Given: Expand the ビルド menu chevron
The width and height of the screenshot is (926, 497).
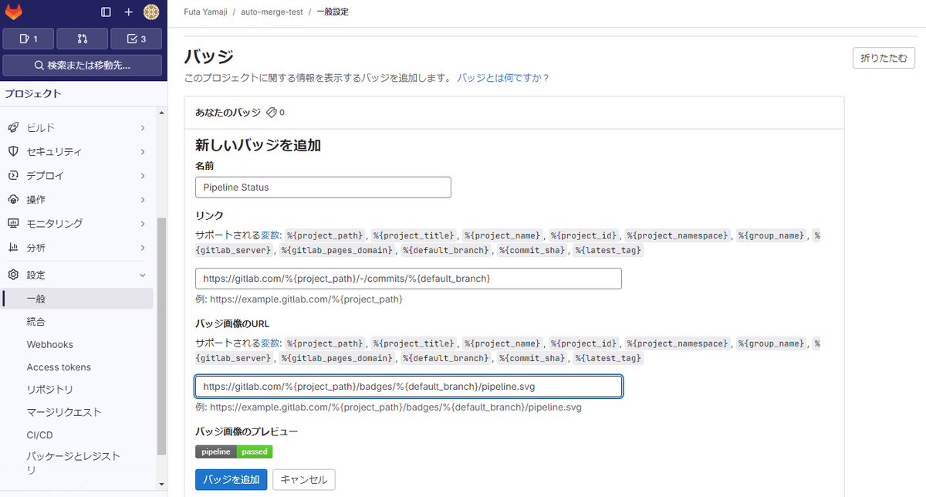Looking at the screenshot, I should [143, 128].
